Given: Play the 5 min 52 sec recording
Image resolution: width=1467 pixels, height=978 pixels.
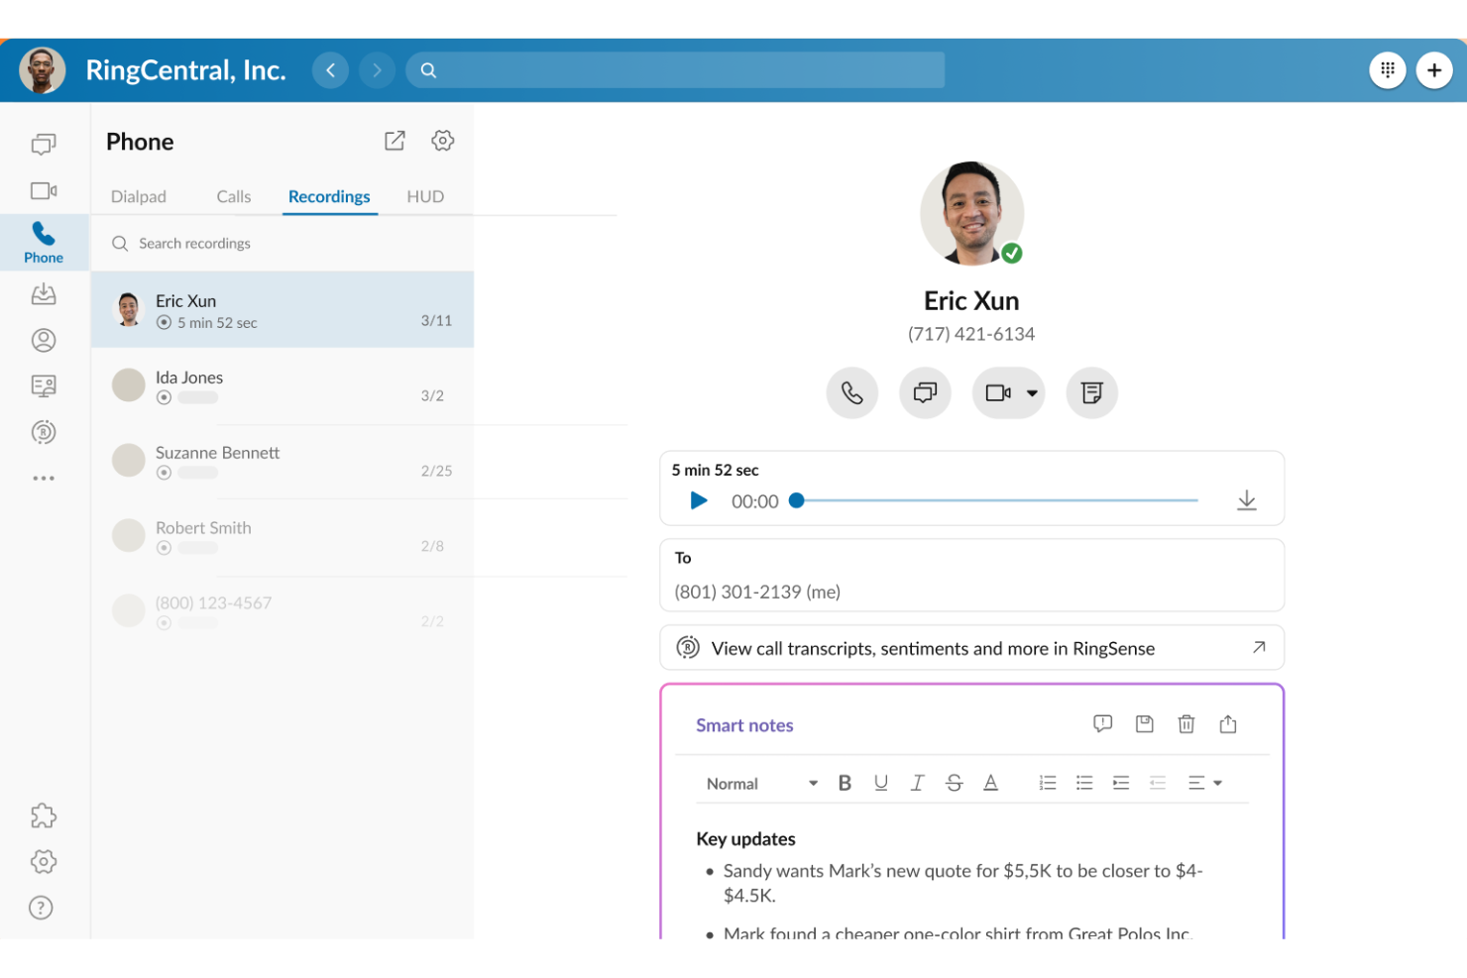Looking at the screenshot, I should click(699, 501).
